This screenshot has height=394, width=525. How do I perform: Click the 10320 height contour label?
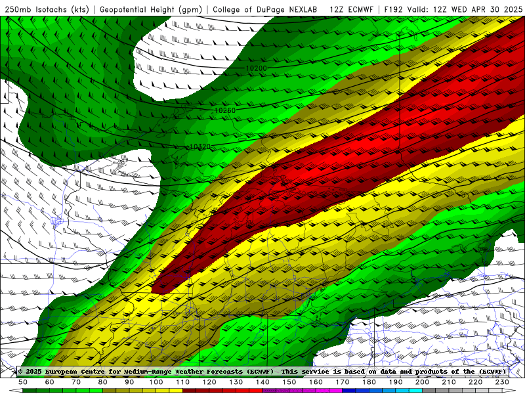pos(200,146)
